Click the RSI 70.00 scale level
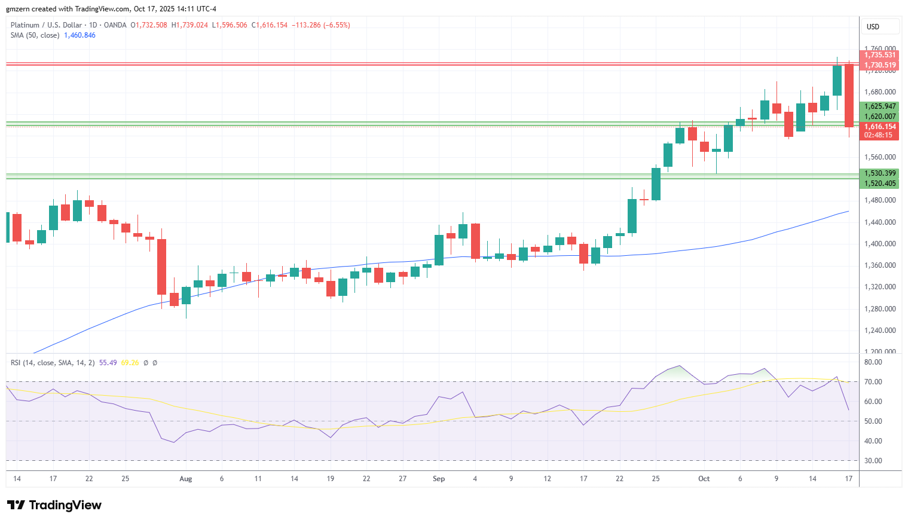 click(x=873, y=382)
